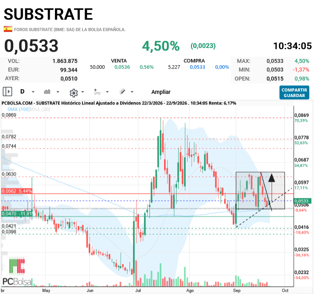Click the Spanish flag icon

(8, 29)
